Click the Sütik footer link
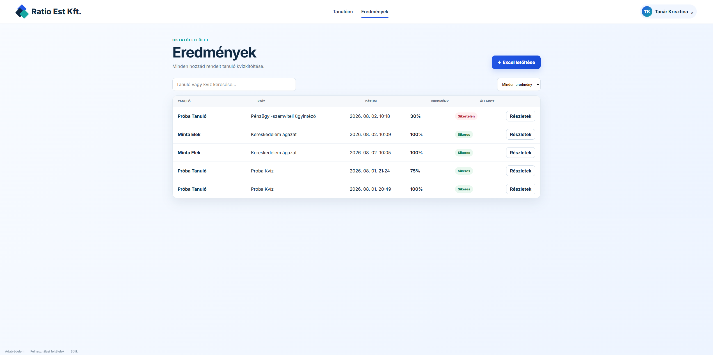 74,351
